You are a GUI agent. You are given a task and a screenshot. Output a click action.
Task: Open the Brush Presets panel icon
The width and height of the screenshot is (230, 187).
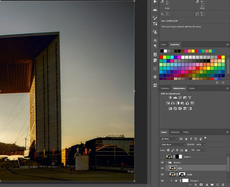(x=155, y=24)
